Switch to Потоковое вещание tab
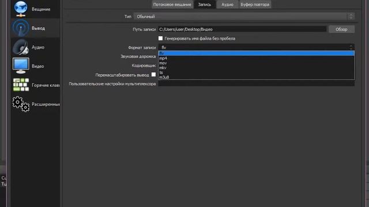Screen dimensions: 369x207 click(172, 5)
